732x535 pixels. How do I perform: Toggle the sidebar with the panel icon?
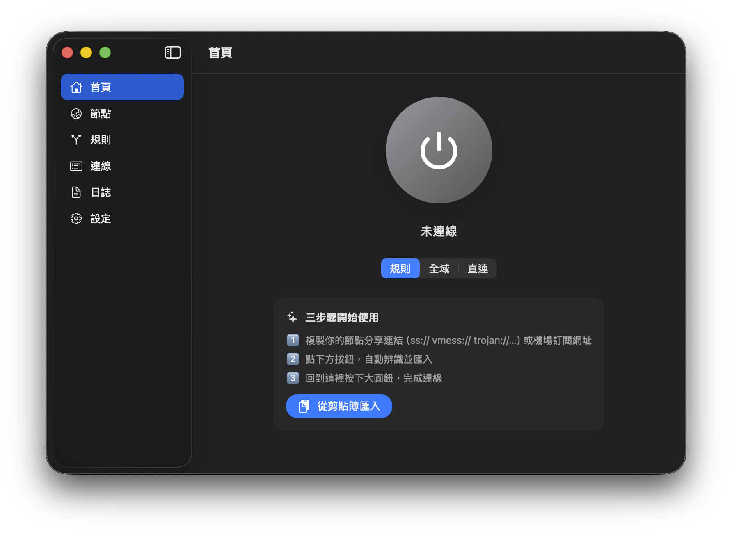[x=173, y=53]
